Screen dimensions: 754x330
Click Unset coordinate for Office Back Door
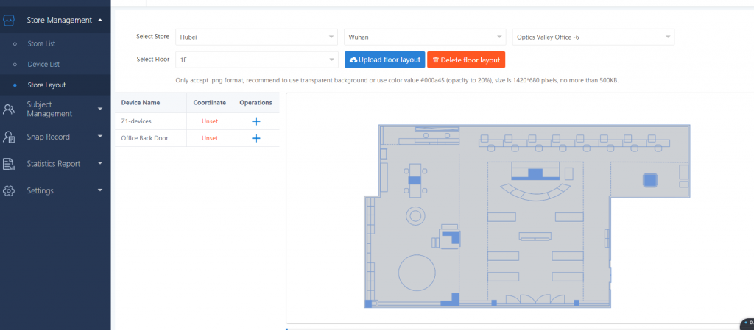tap(210, 138)
